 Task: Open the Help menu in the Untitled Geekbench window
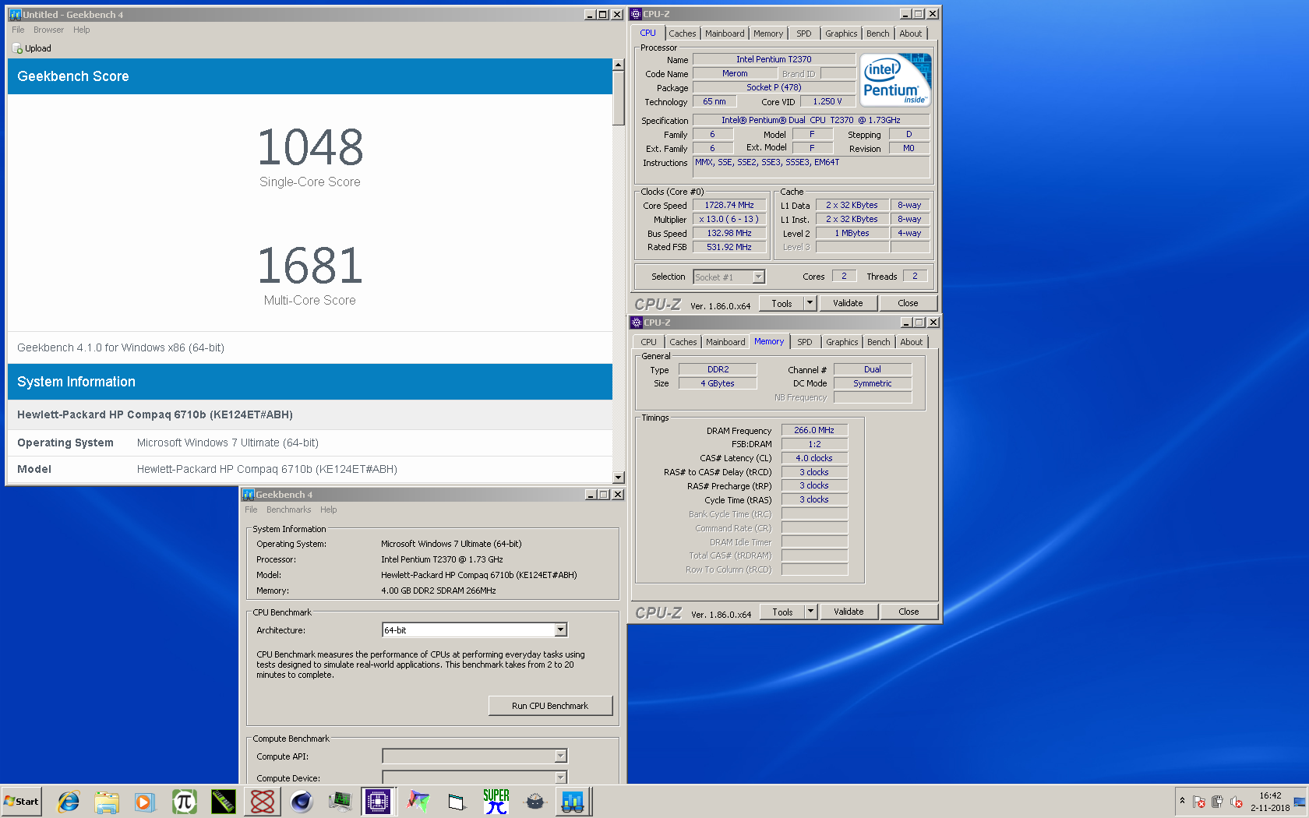[82, 30]
